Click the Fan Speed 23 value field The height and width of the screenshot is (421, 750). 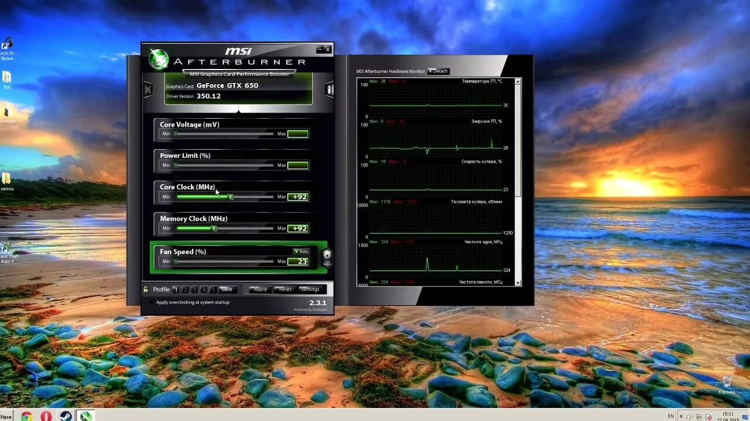[x=298, y=261]
